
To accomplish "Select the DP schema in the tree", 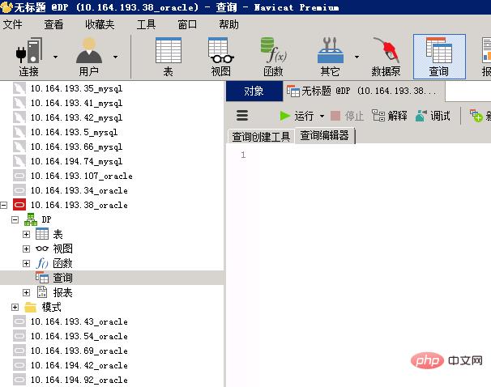I will (47, 219).
